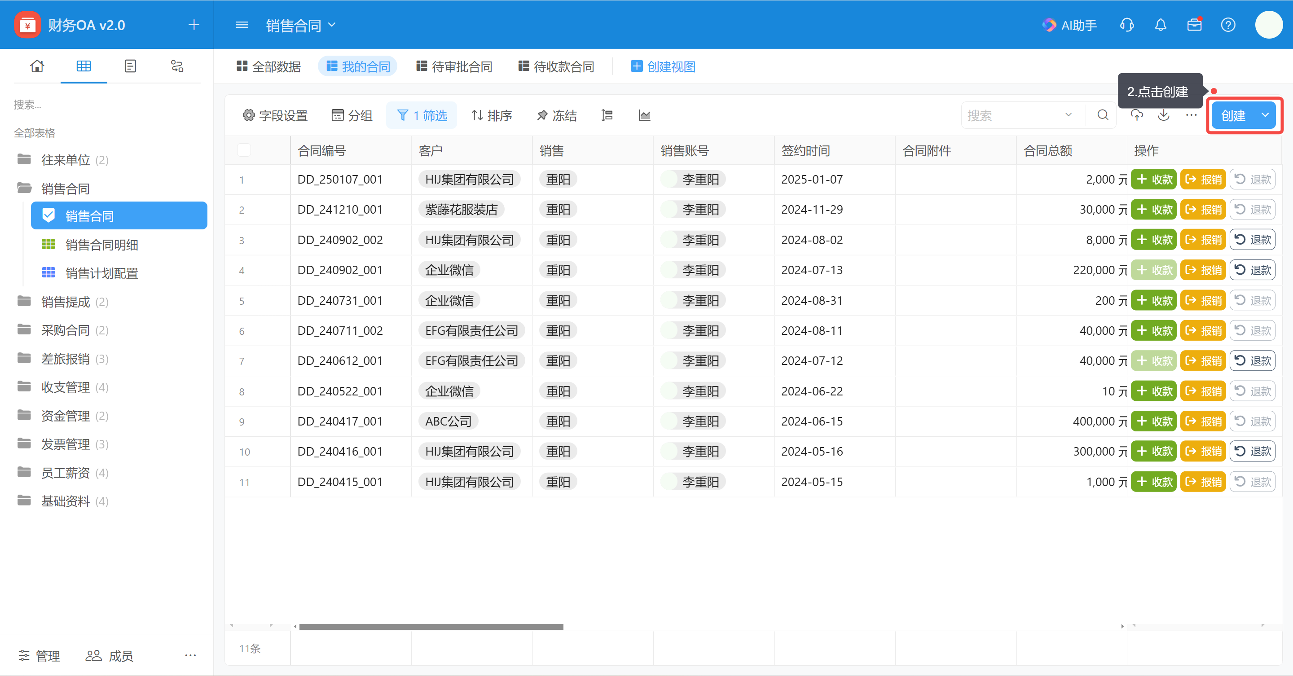Open the search field type dropdown

tap(1069, 115)
